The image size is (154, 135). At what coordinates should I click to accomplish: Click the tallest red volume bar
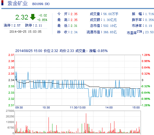click(86, 123)
